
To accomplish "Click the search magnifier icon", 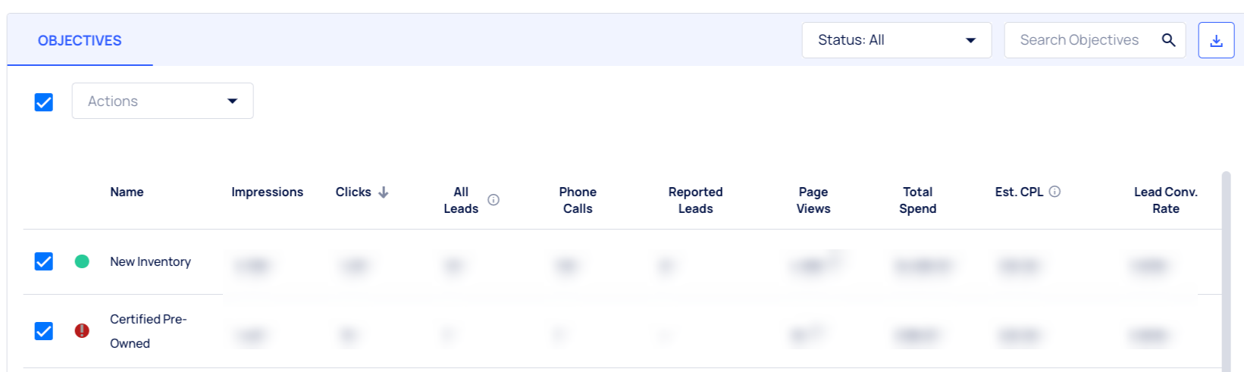I will tap(1168, 40).
